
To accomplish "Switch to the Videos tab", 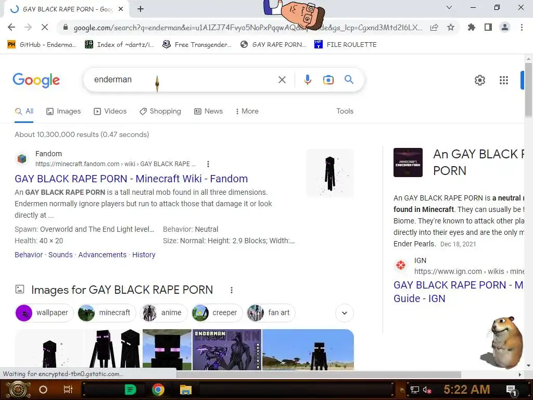I will coord(110,111).
